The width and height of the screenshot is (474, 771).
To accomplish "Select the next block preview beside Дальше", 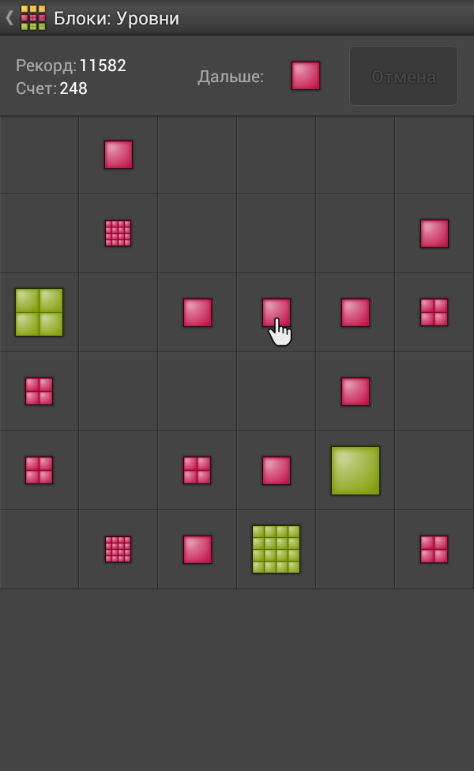I will pyautogui.click(x=306, y=76).
